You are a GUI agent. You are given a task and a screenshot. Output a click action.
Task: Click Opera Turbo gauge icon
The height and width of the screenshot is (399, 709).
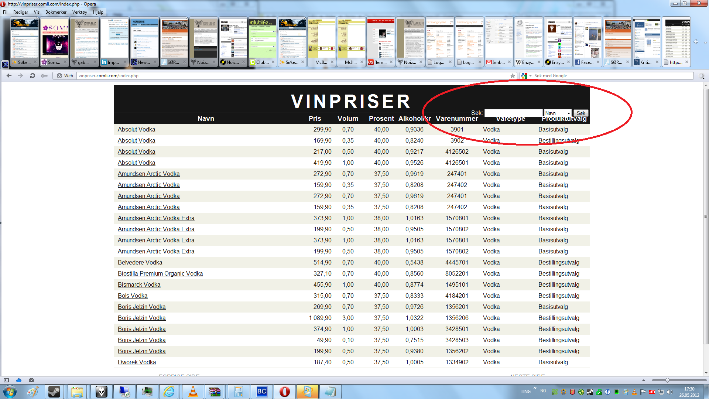[x=31, y=380]
